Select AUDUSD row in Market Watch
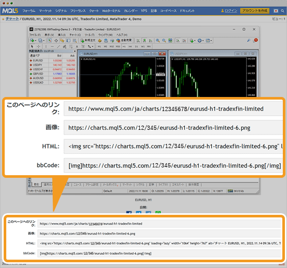The image size is (287, 268). click(x=52, y=78)
